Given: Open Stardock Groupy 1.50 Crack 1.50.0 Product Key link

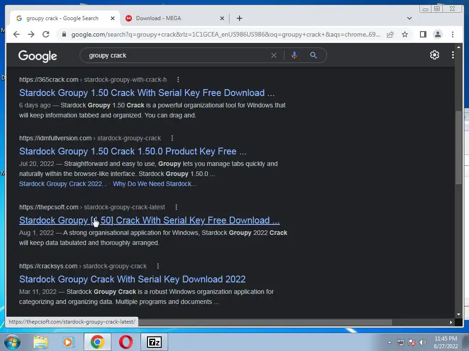Looking at the screenshot, I should pos(133,151).
